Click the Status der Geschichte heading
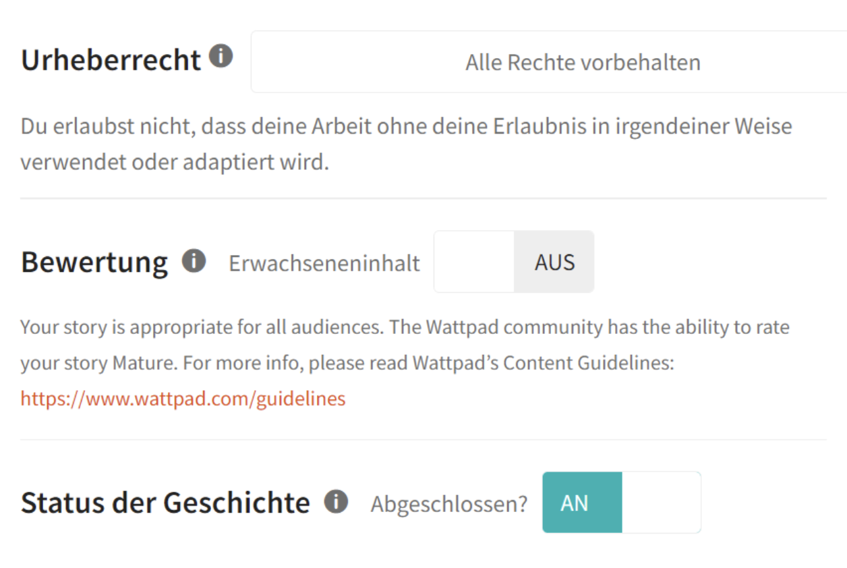The height and width of the screenshot is (568, 847). pyautogui.click(x=165, y=503)
